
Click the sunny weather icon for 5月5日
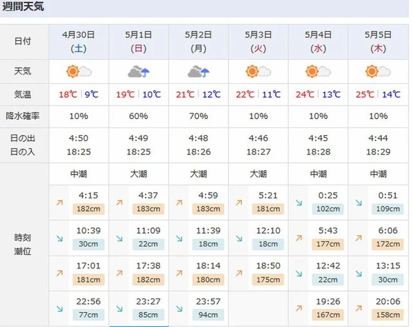[x=378, y=71]
